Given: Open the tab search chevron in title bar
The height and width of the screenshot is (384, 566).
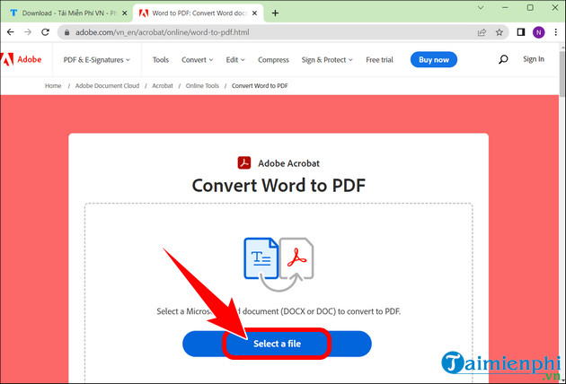Looking at the screenshot, I should [481, 7].
